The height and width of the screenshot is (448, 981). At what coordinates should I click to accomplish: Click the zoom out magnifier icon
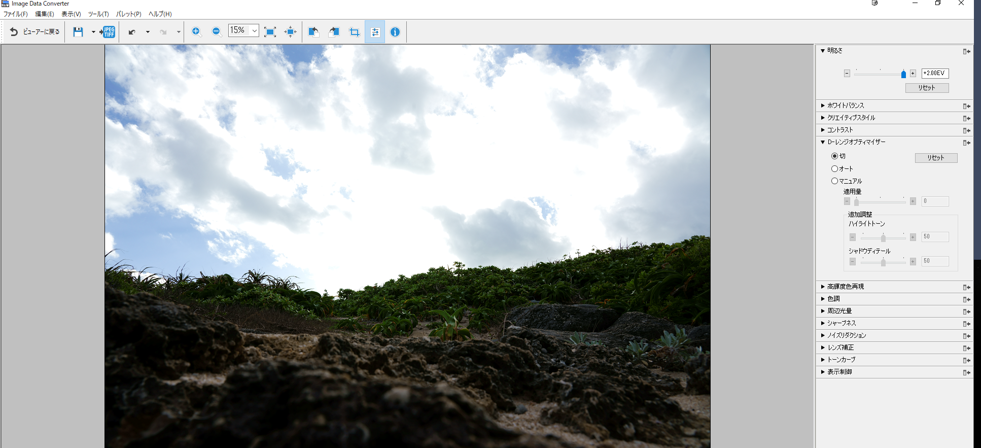pyautogui.click(x=217, y=32)
